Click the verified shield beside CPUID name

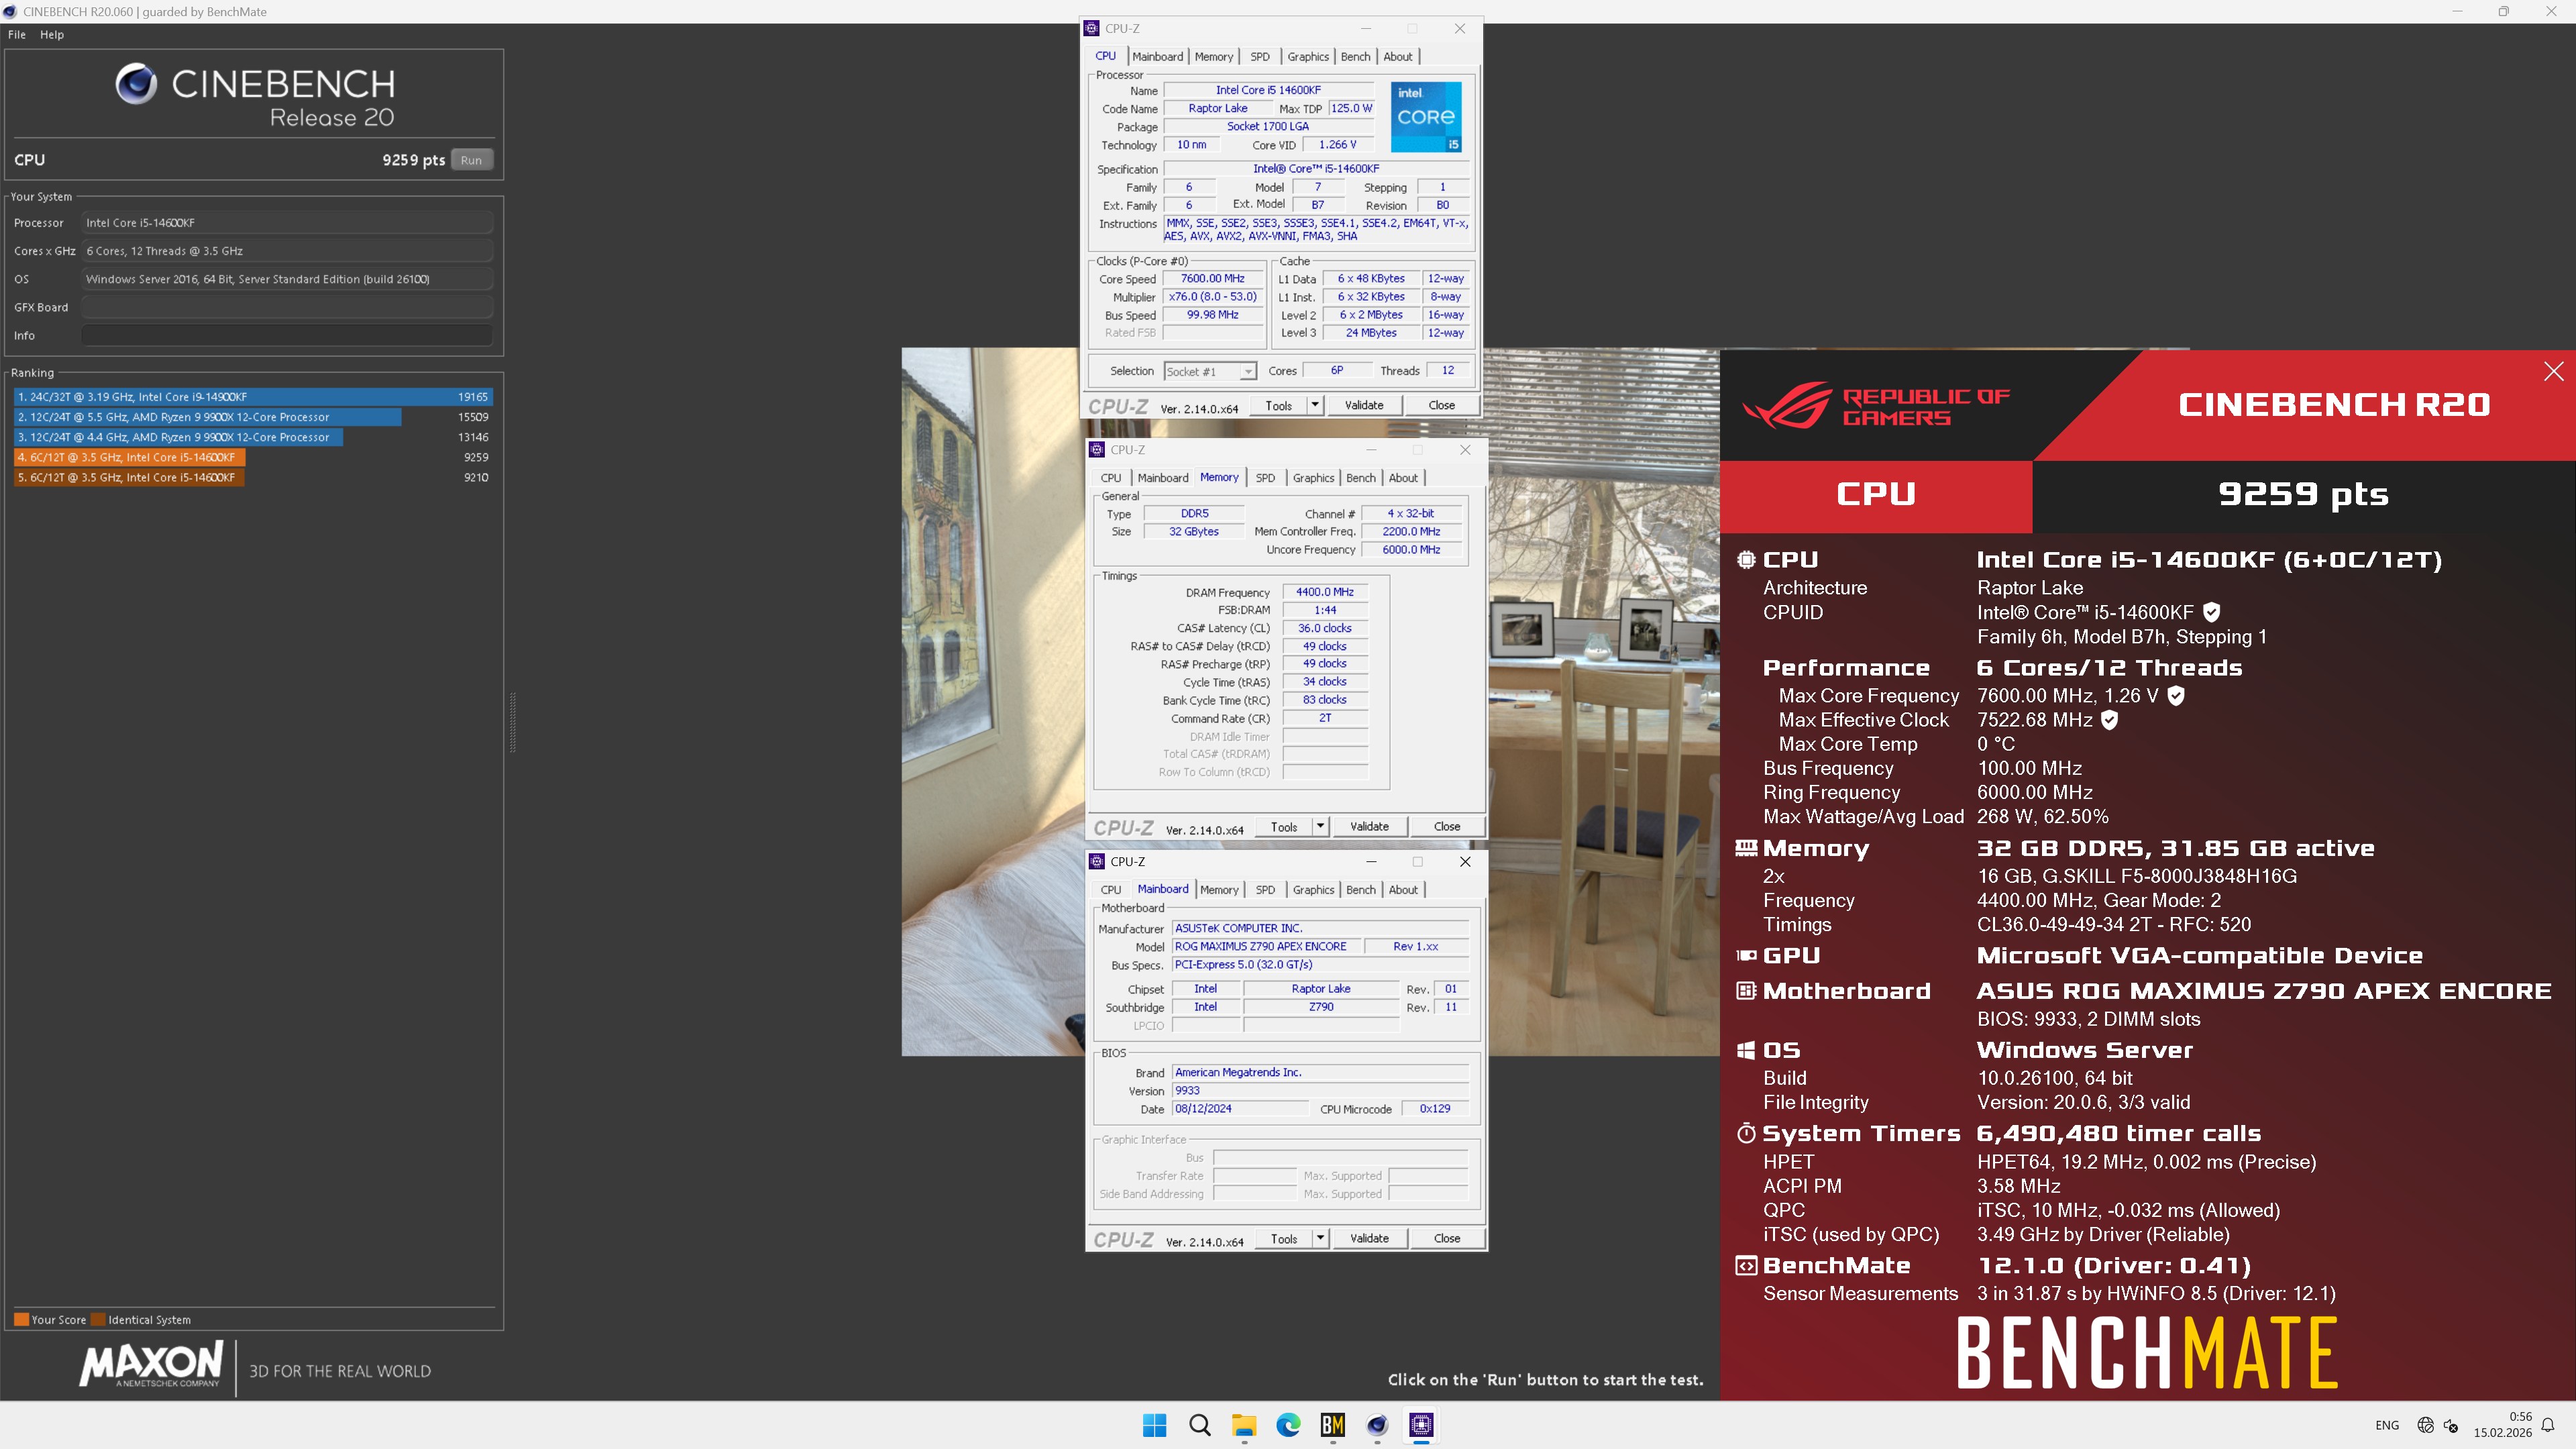tap(2212, 612)
